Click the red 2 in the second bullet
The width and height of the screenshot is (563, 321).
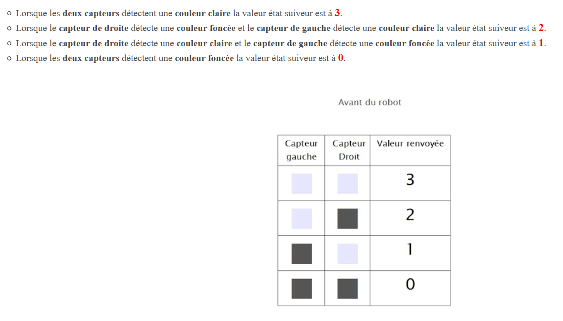coord(541,28)
